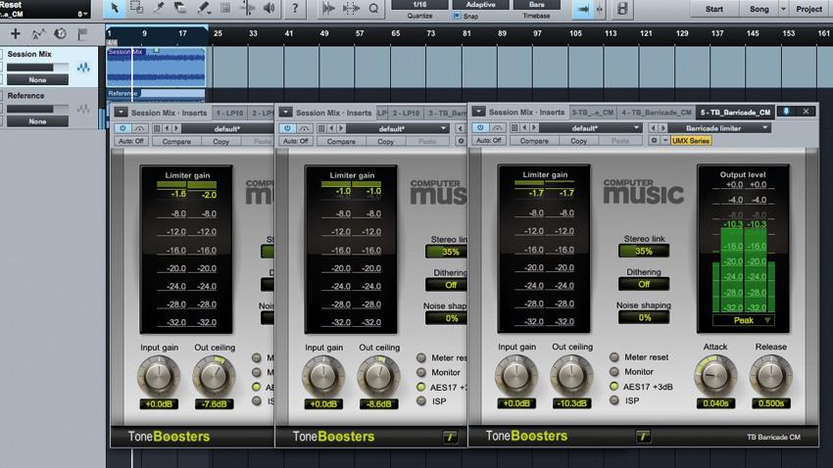The image size is (833, 468).
Task: Click the Session Mix track waveform icon
Action: (x=83, y=68)
